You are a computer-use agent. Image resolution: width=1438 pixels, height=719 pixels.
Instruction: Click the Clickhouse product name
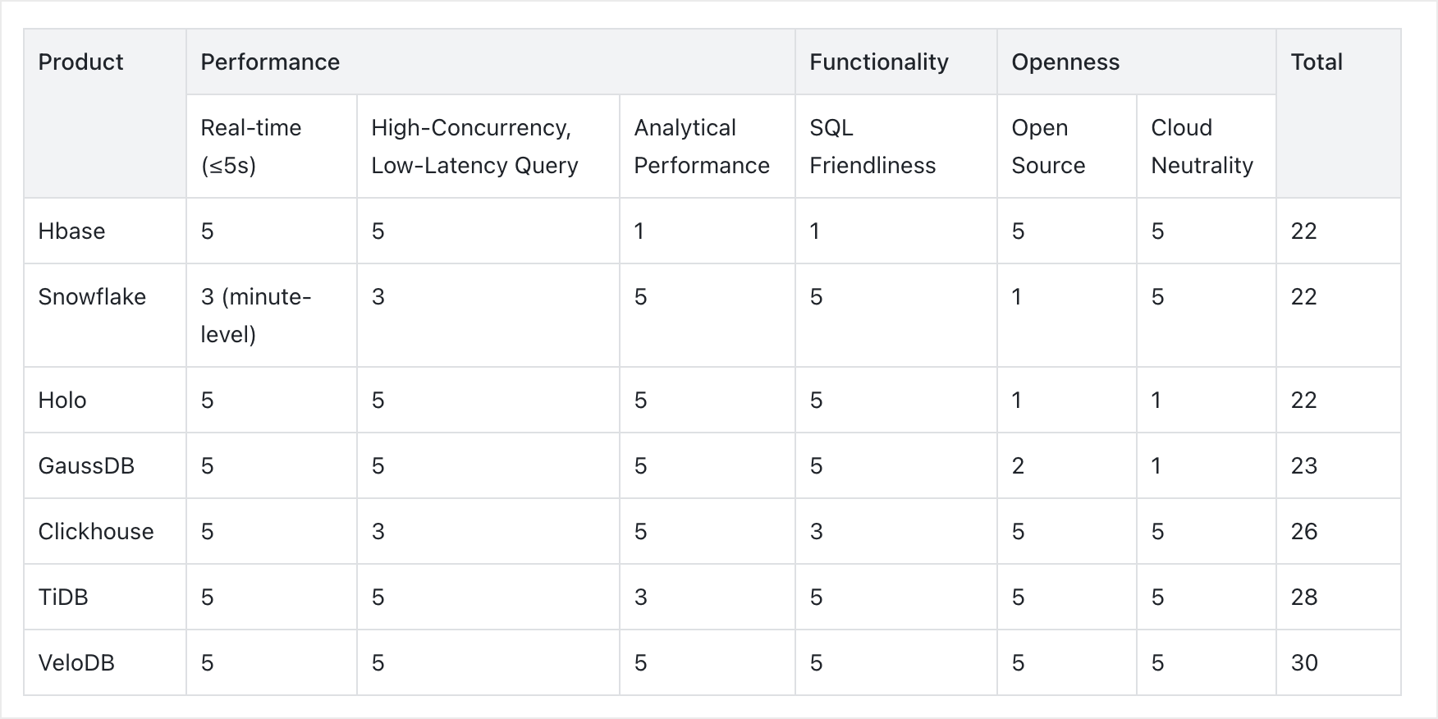tap(95, 532)
